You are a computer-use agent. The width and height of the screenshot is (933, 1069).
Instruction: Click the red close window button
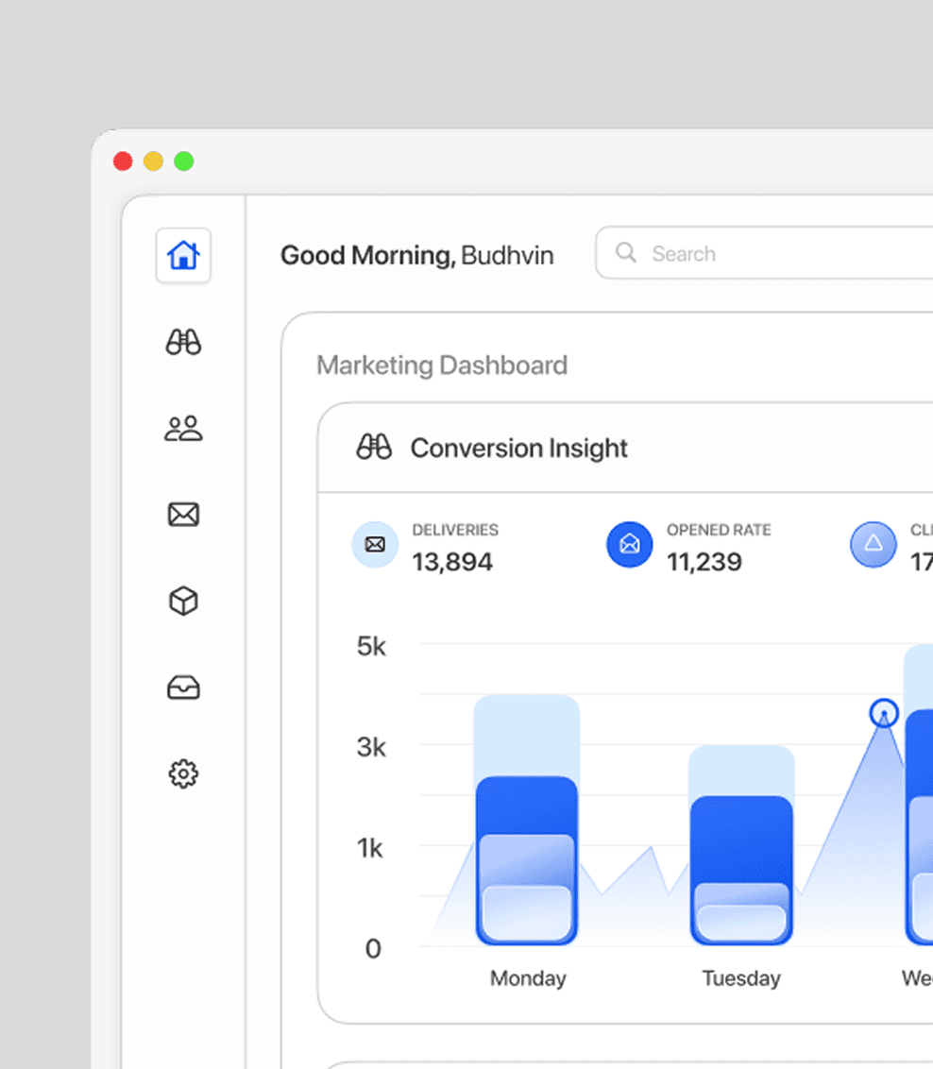[x=123, y=161]
